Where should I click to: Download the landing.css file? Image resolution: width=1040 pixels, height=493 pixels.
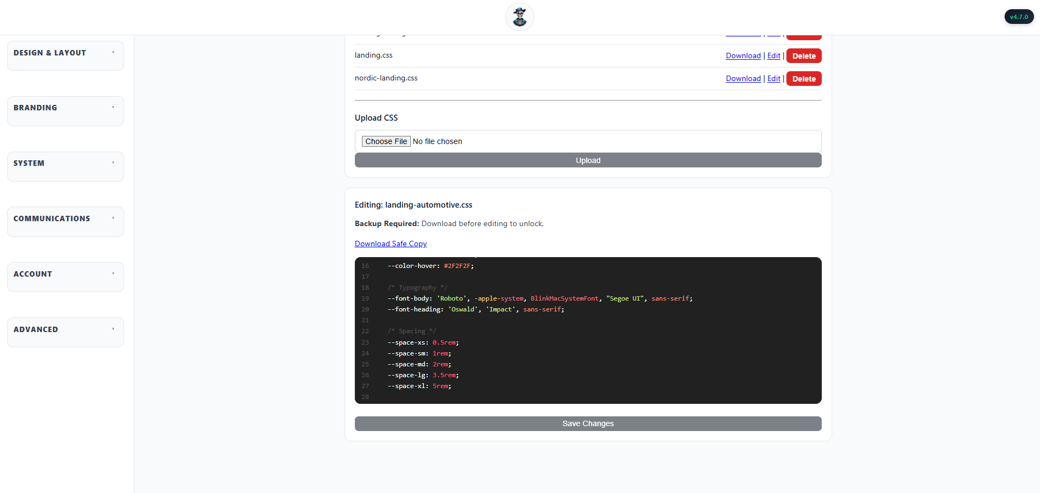743,56
